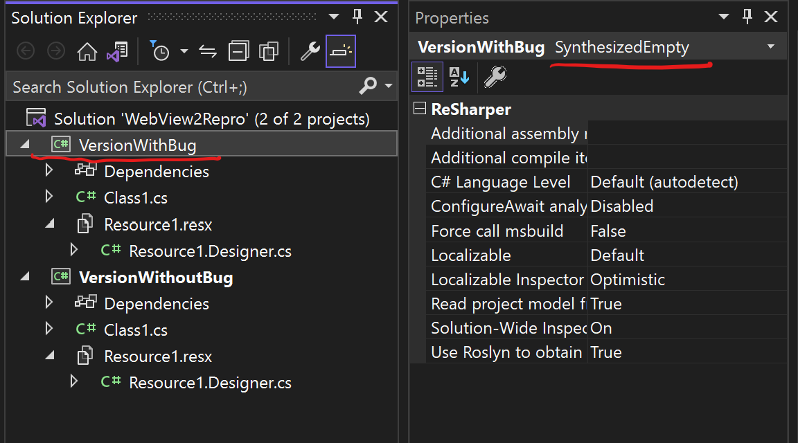This screenshot has height=443, width=798.
Task: Expand Class1.cs under VersionWithoutBug
Action: coord(49,329)
